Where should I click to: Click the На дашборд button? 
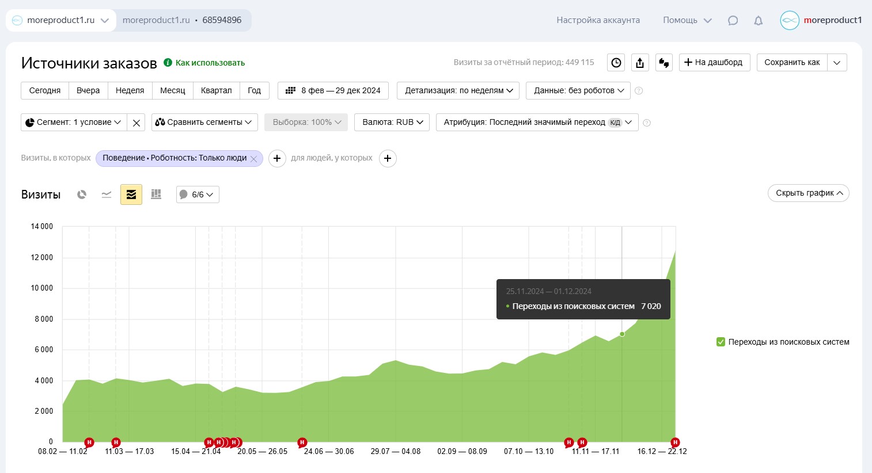tap(714, 63)
